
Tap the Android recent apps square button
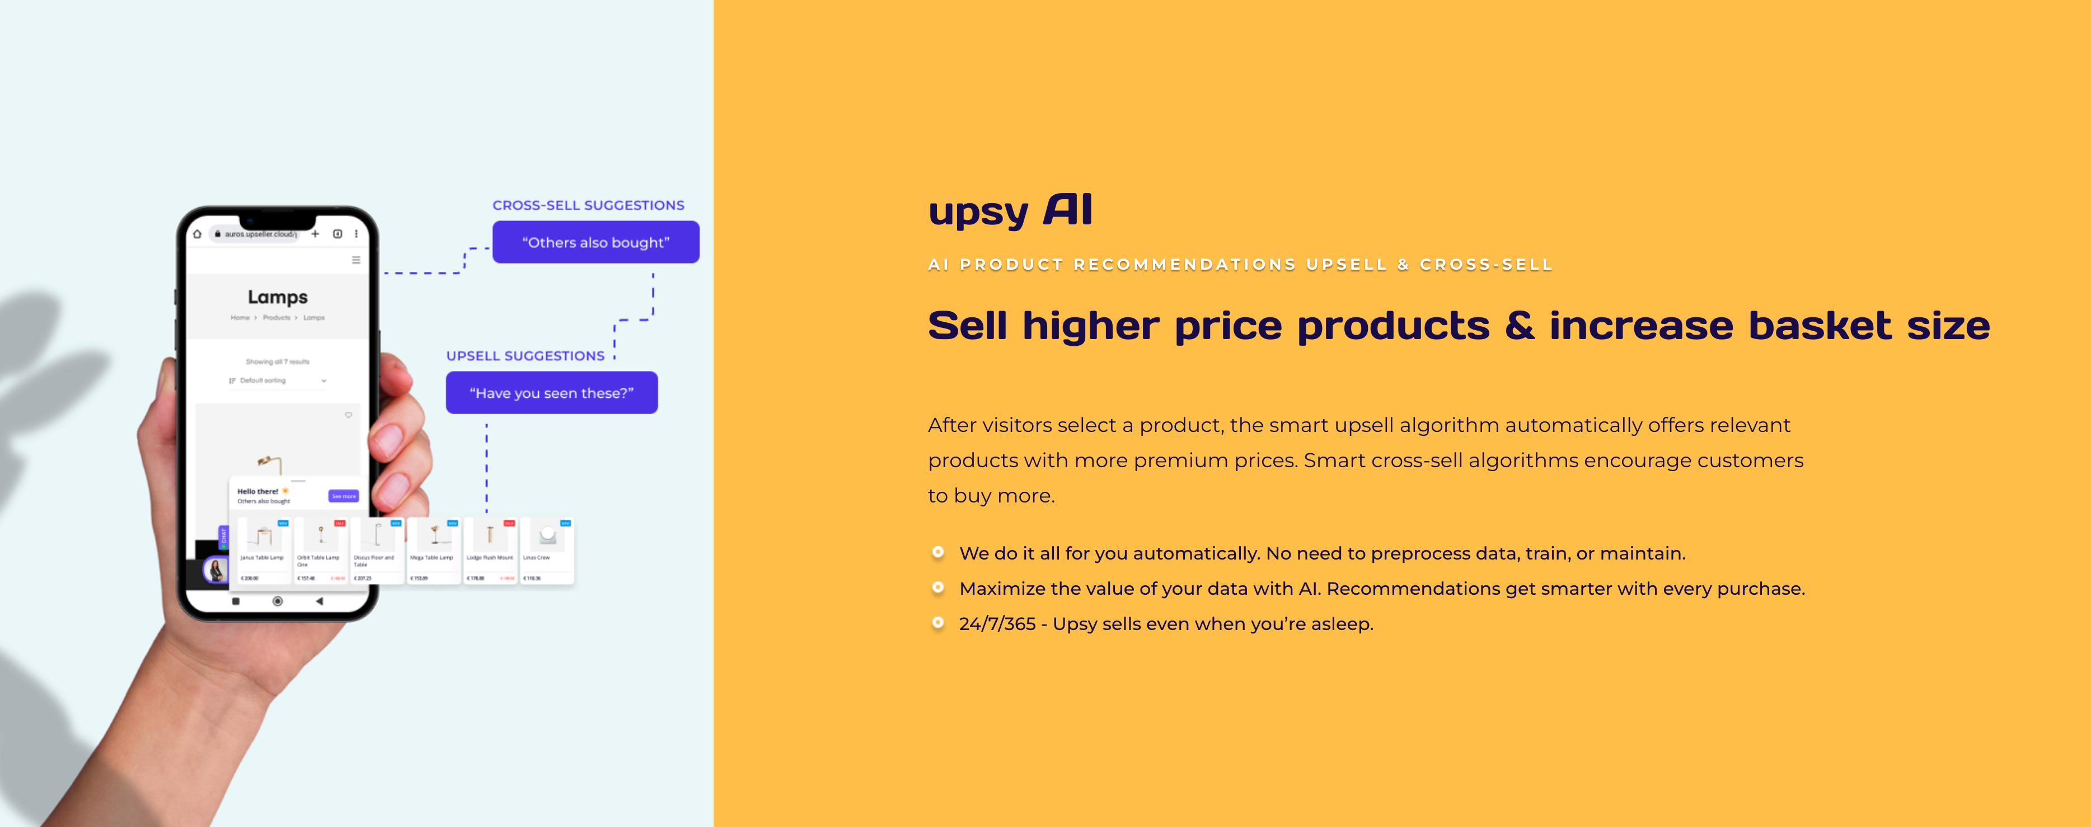[236, 602]
